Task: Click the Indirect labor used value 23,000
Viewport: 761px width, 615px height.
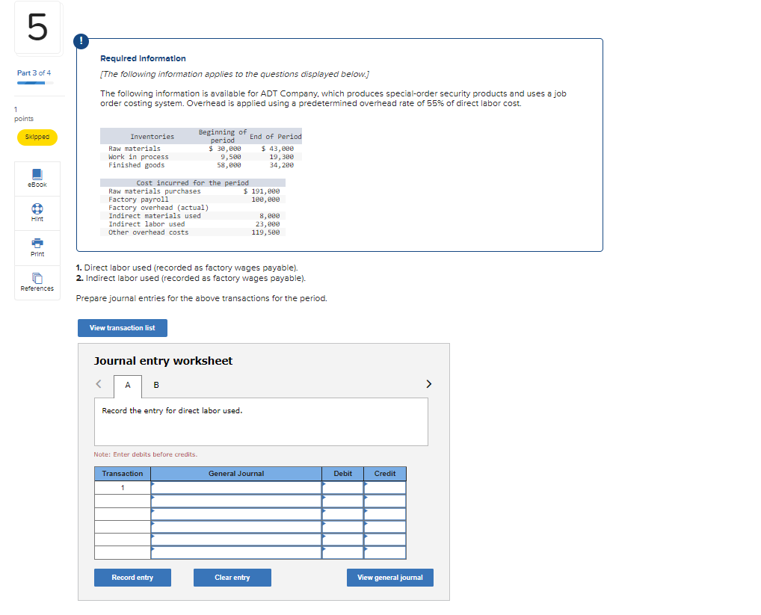Action: click(x=268, y=224)
